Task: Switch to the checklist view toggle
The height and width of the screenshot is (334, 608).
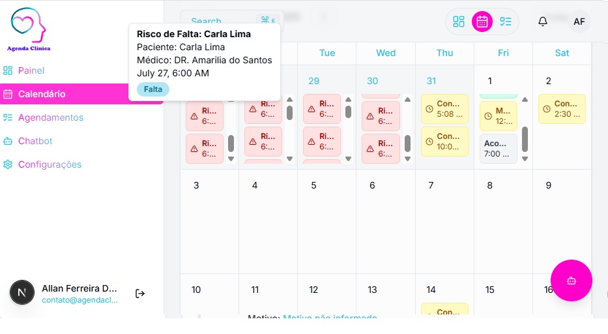Action: 506,22
